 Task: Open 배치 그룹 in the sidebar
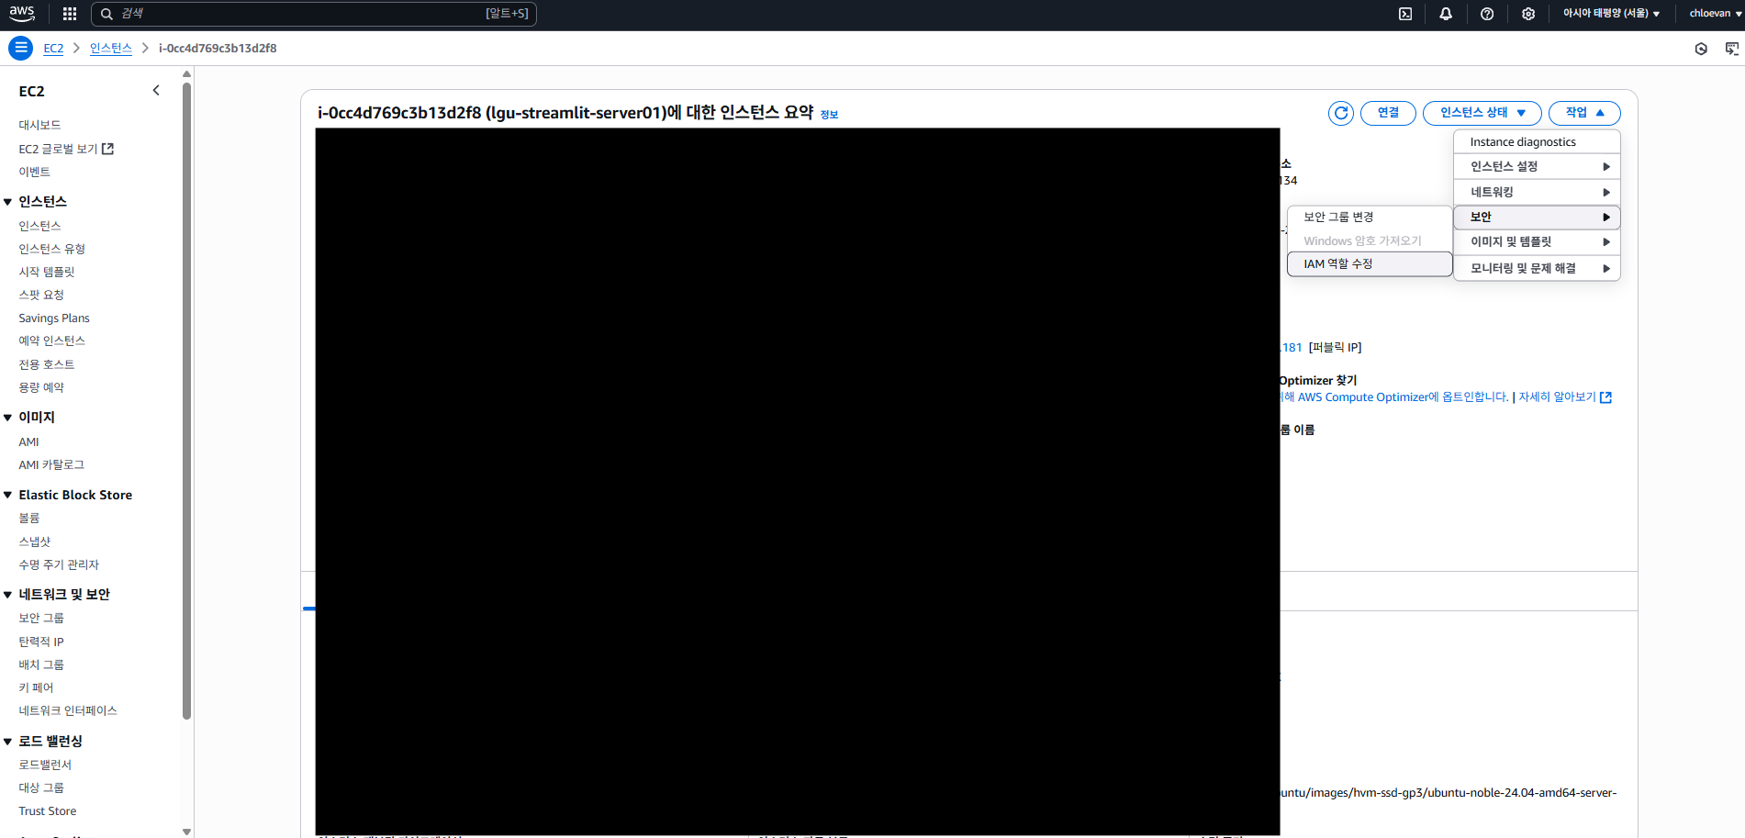41,665
